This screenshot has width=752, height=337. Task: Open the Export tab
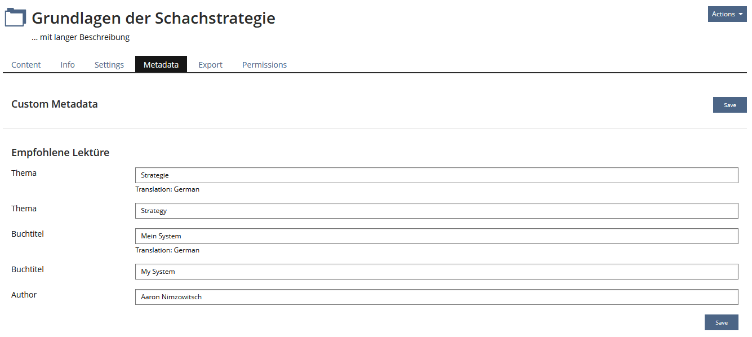211,65
